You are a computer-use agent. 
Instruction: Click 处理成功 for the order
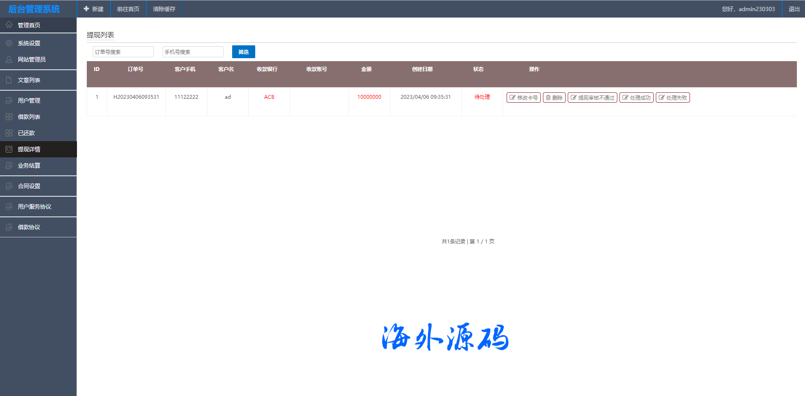[x=636, y=98]
